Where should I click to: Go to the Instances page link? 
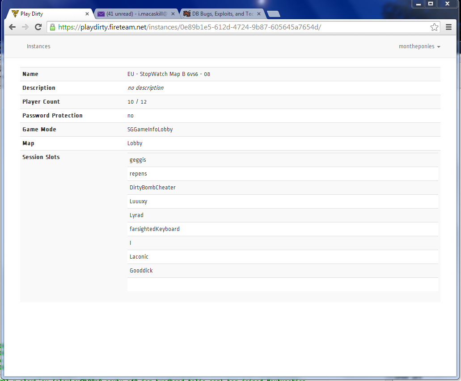38,46
